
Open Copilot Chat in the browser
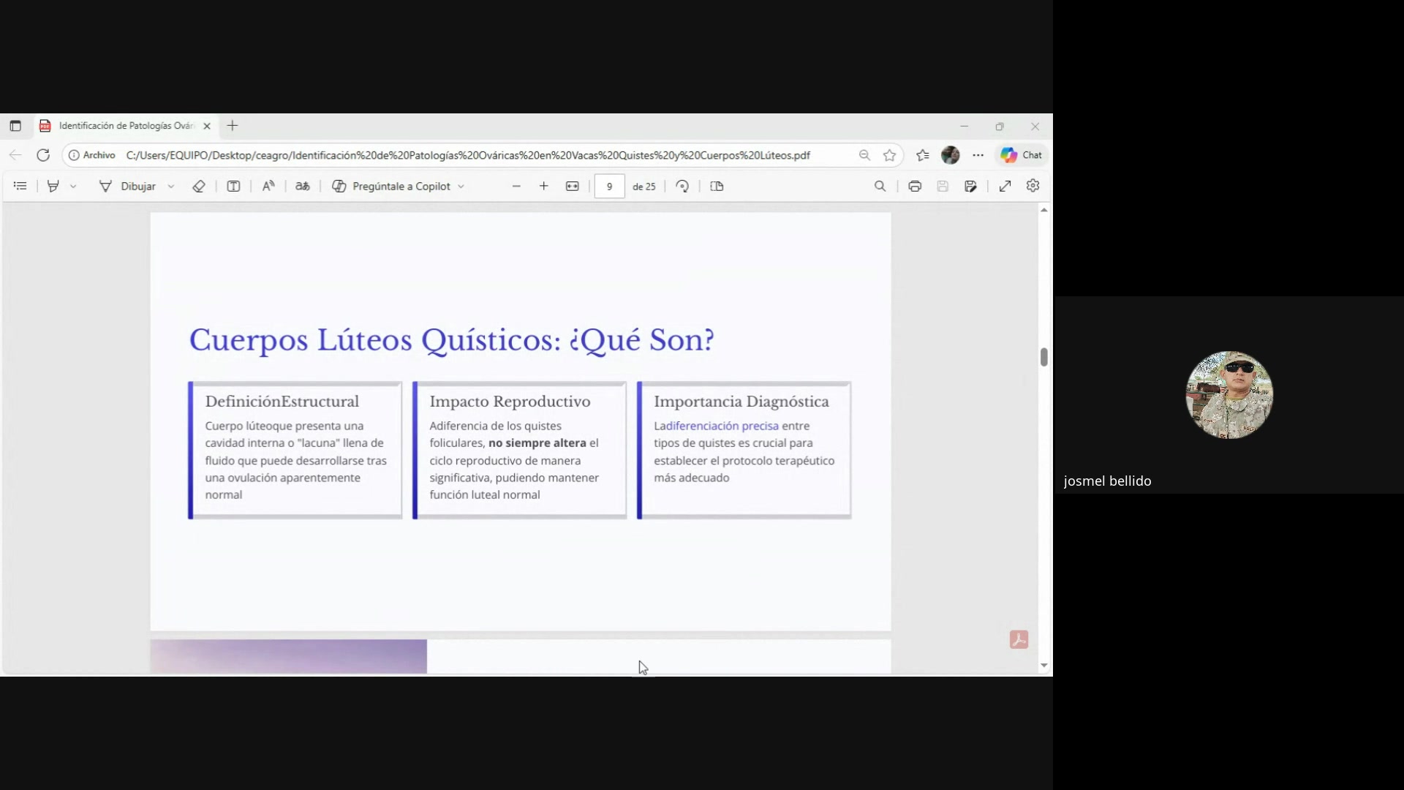1022,155
